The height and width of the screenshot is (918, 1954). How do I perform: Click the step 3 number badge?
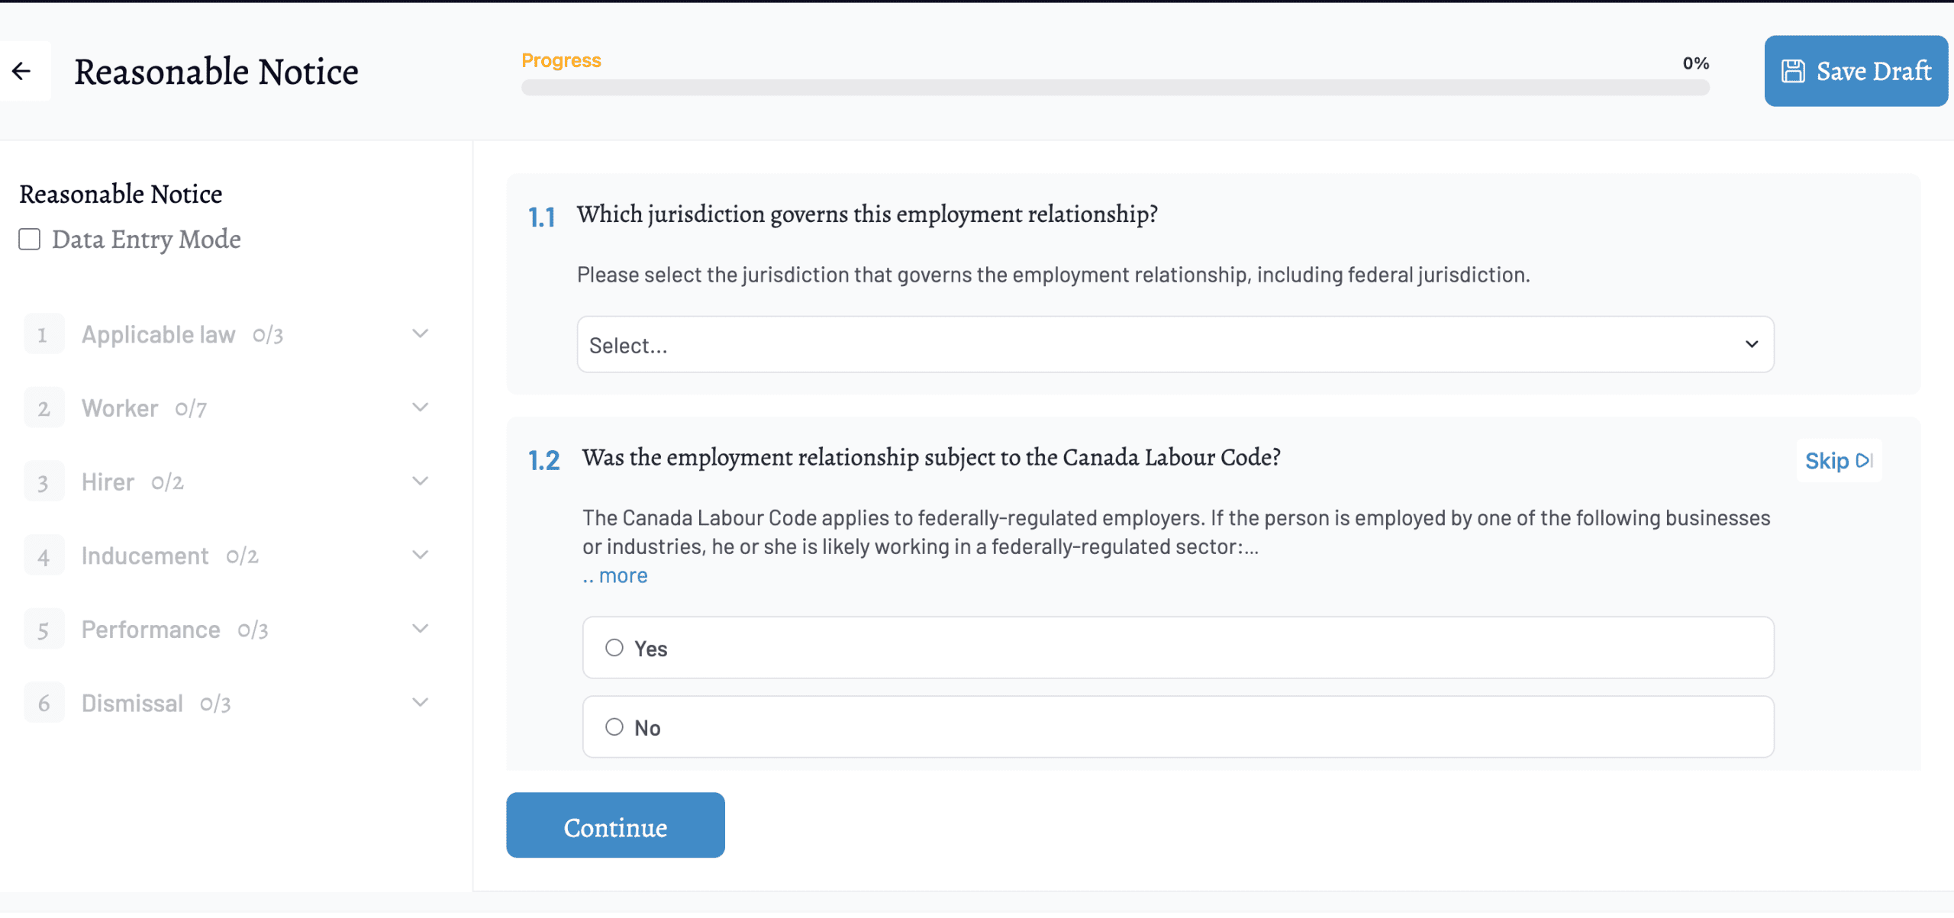pyautogui.click(x=43, y=482)
